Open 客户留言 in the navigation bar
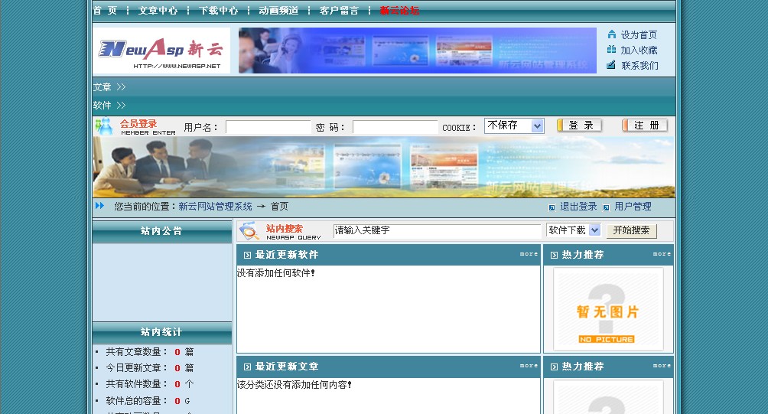Image resolution: width=768 pixels, height=414 pixels. click(339, 10)
